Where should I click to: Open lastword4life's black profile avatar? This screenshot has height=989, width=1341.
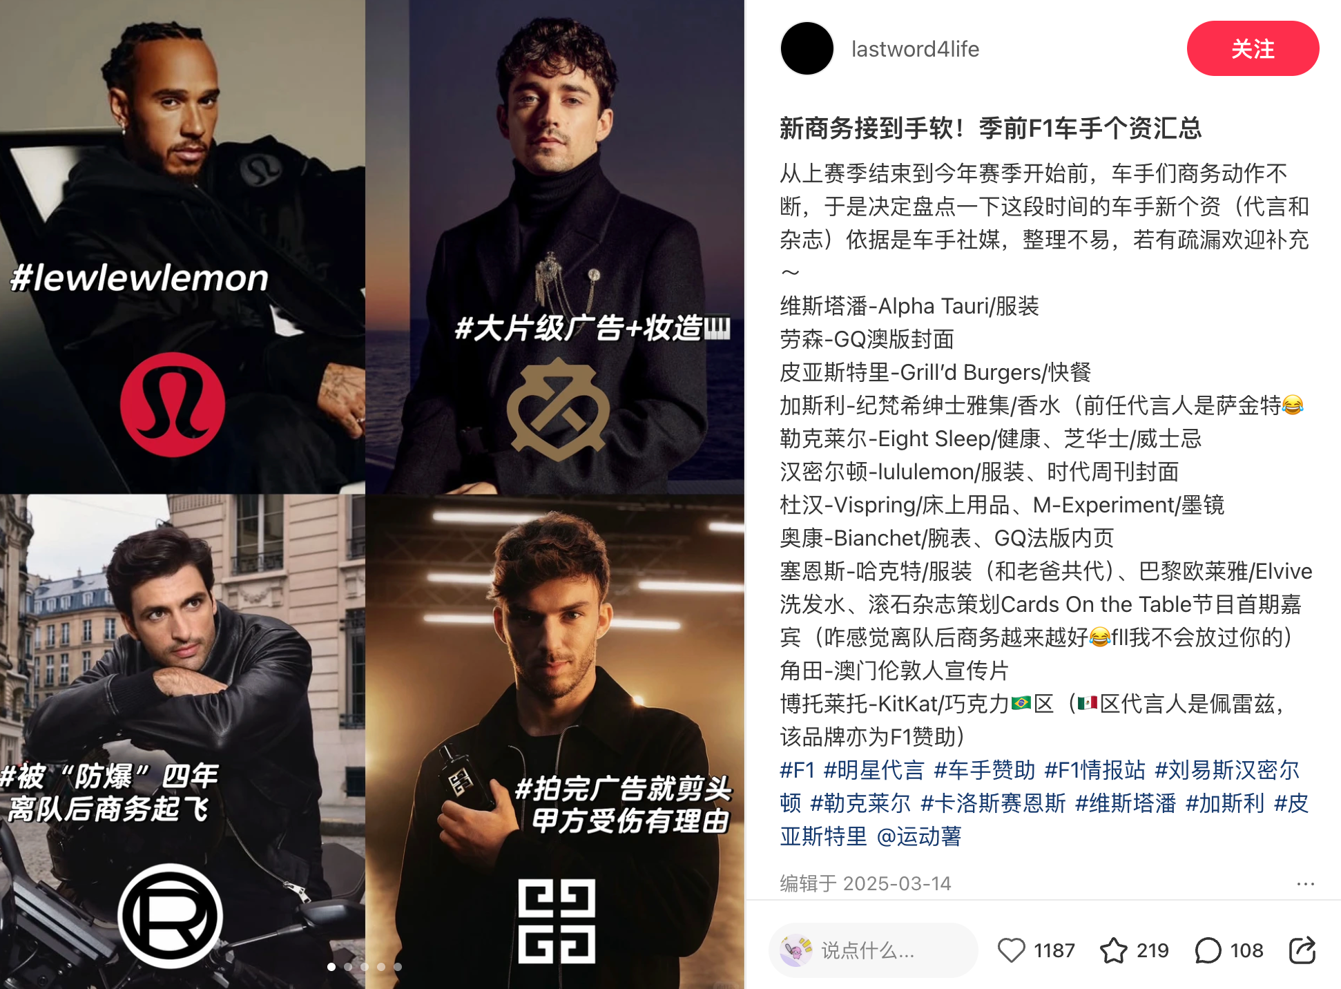[807, 48]
